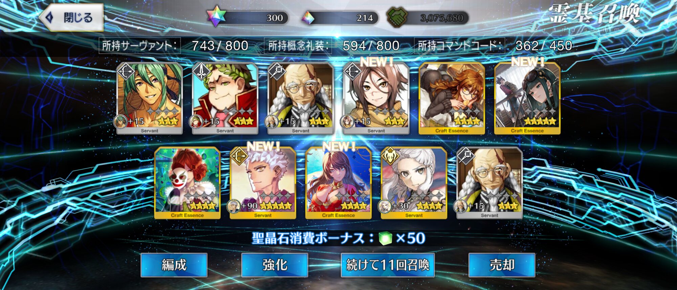Image resolution: width=677 pixels, height=290 pixels.
Task: Select the four-star white-haired Rider servant card
Action: (414, 183)
